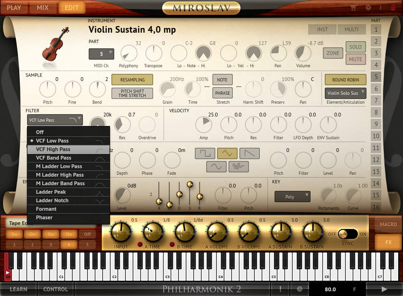Viewport: 403px width, 296px height.
Task: Switch to the MIX tab
Action: point(43,7)
